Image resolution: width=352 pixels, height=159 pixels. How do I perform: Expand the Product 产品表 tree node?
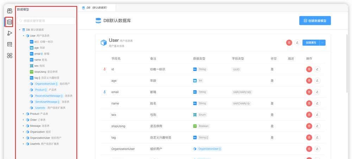click(23, 114)
